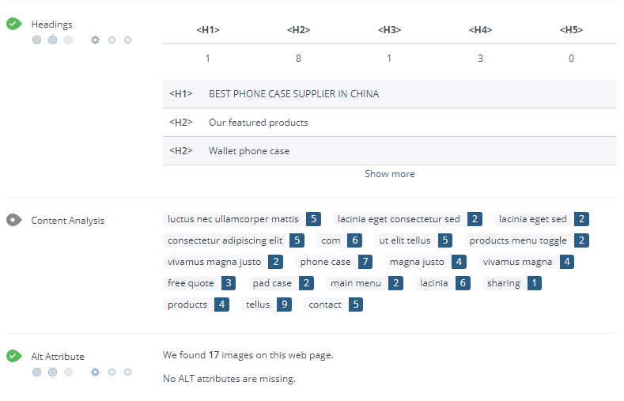Image resolution: width=624 pixels, height=401 pixels.
Task: Click the faded third target under Alt Attribute
Action: (x=68, y=372)
